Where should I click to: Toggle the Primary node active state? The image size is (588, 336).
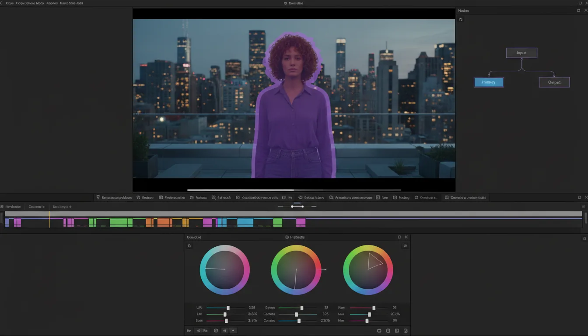click(x=489, y=82)
